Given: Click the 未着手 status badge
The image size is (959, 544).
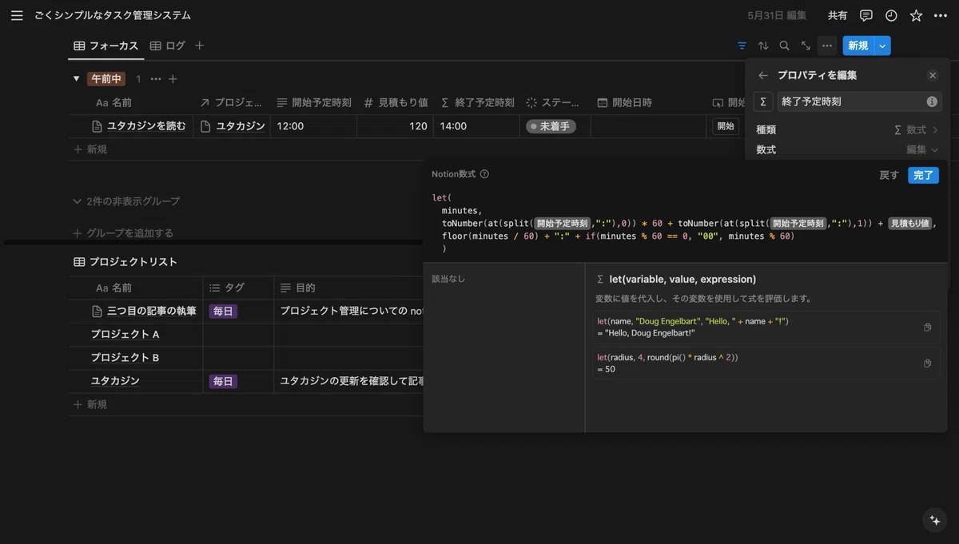Looking at the screenshot, I should (551, 126).
